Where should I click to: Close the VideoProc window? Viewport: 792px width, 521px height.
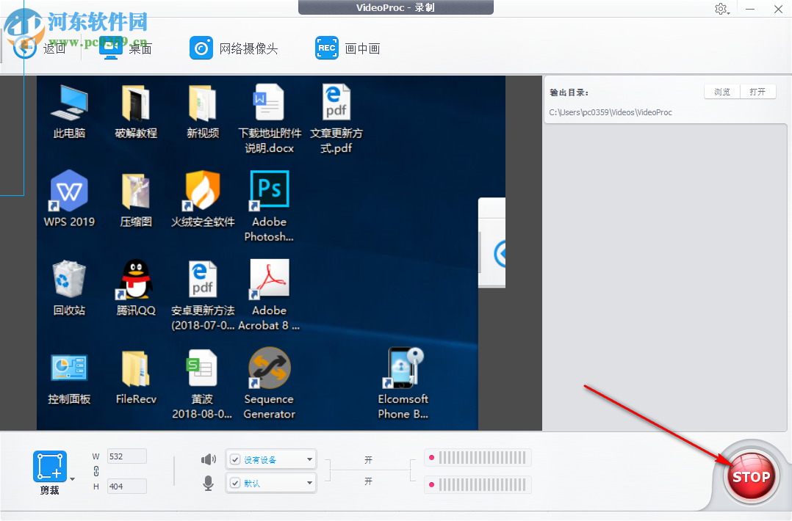point(778,9)
